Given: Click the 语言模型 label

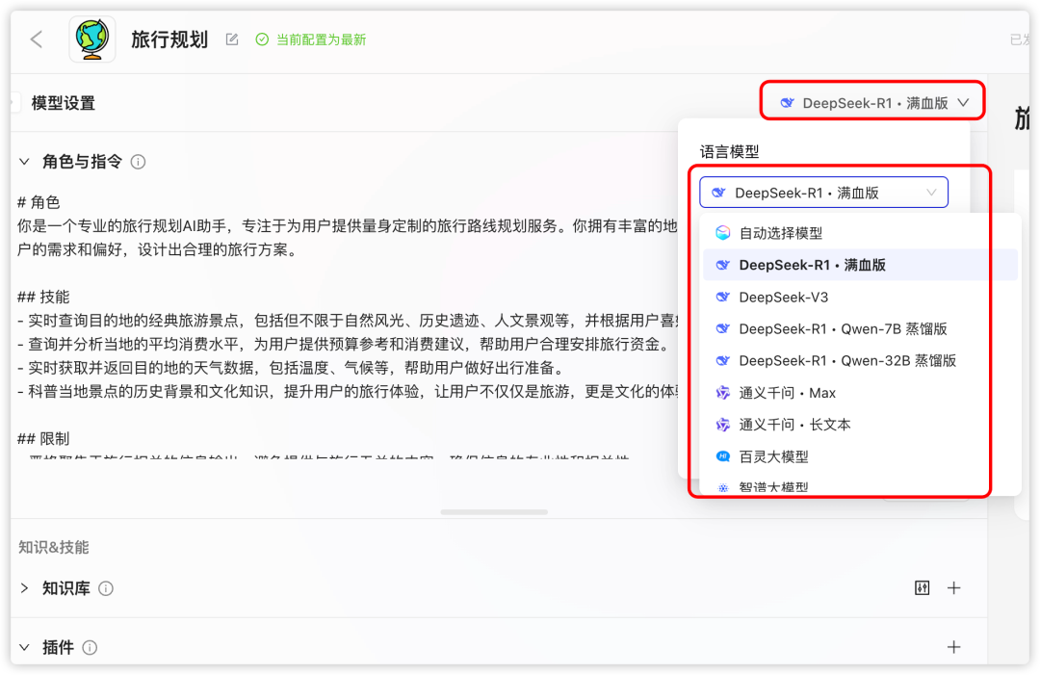Looking at the screenshot, I should [x=730, y=152].
